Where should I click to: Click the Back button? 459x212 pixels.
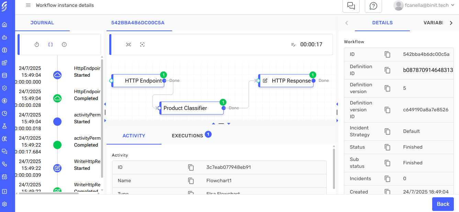443,204
